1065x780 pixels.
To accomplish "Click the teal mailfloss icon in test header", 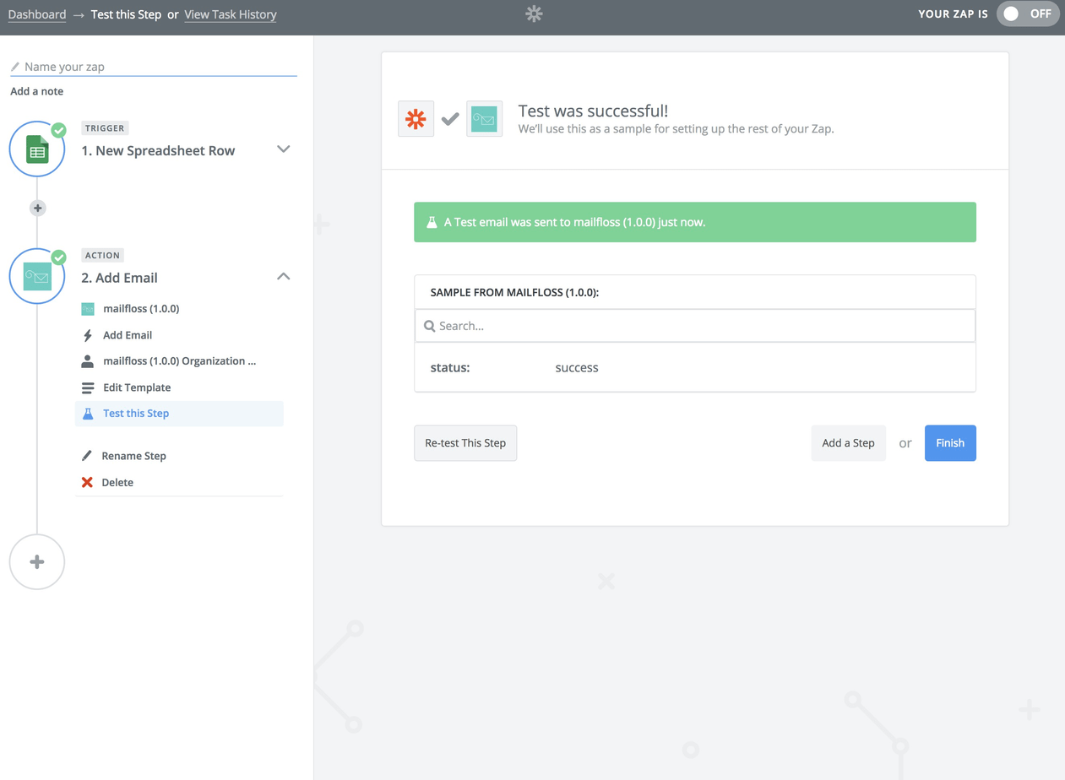I will point(484,119).
